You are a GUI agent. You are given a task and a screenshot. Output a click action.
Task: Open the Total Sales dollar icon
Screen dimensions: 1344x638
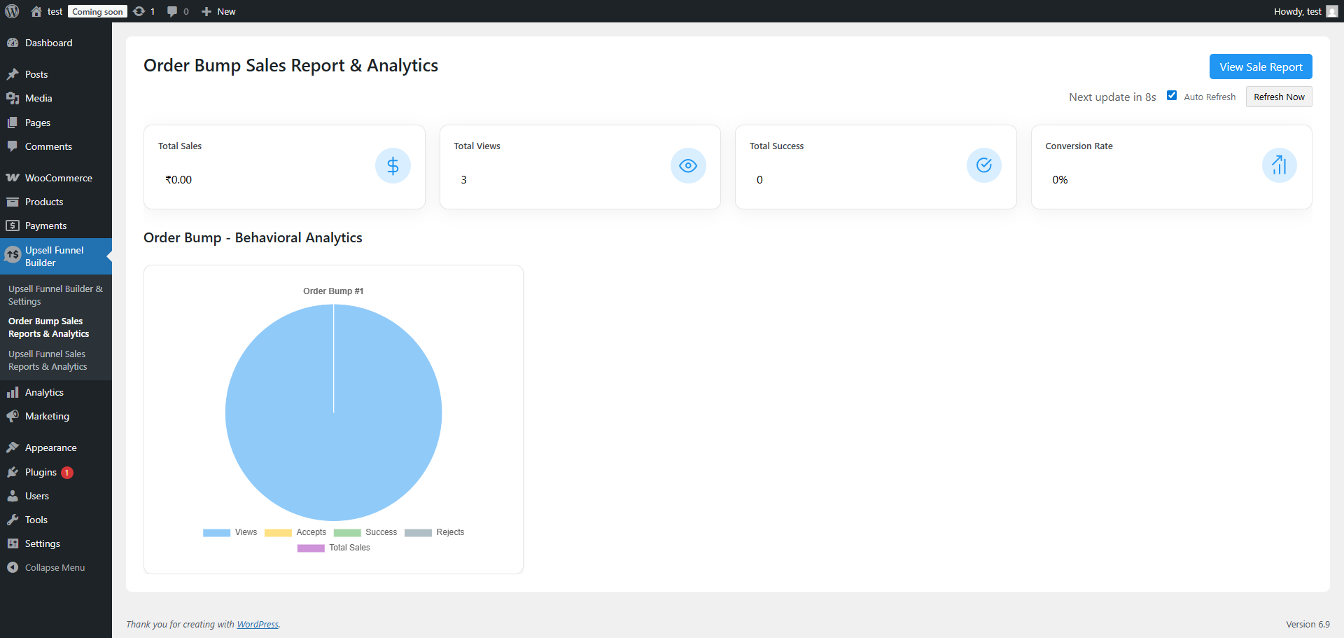point(393,166)
